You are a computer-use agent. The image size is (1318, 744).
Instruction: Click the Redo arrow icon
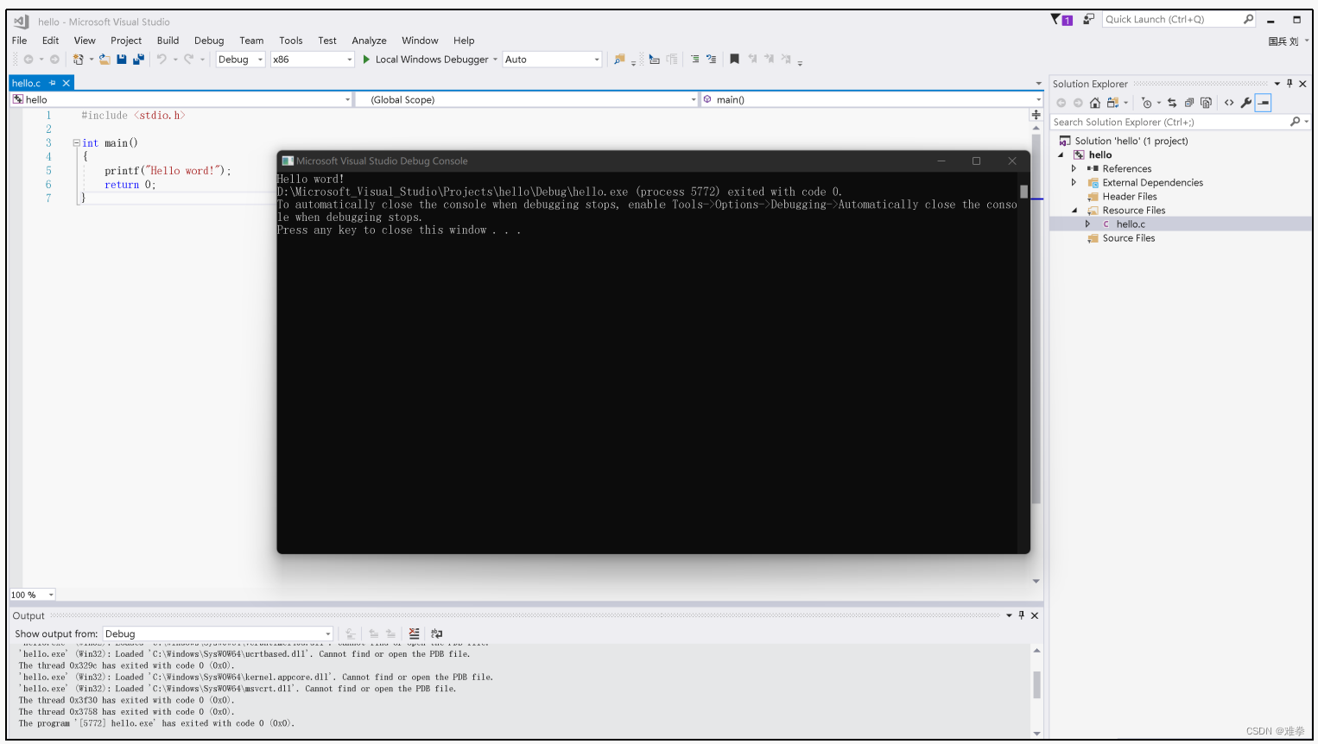(188, 60)
